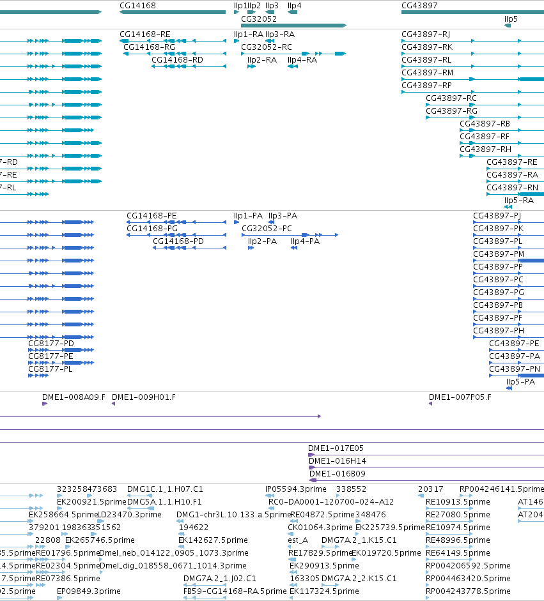Select the Ilp4 gene arrow
Image resolution: width=544 pixels, height=601 pixels.
pyautogui.click(x=292, y=12)
